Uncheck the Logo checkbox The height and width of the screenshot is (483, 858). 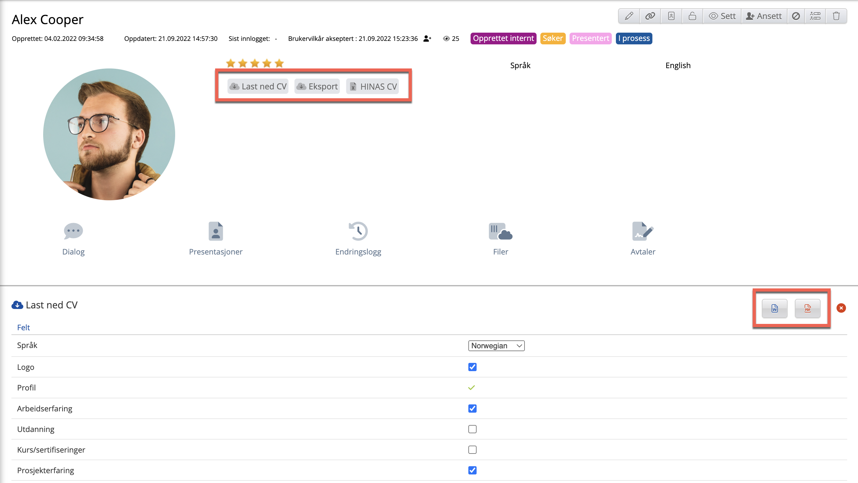[x=472, y=367]
